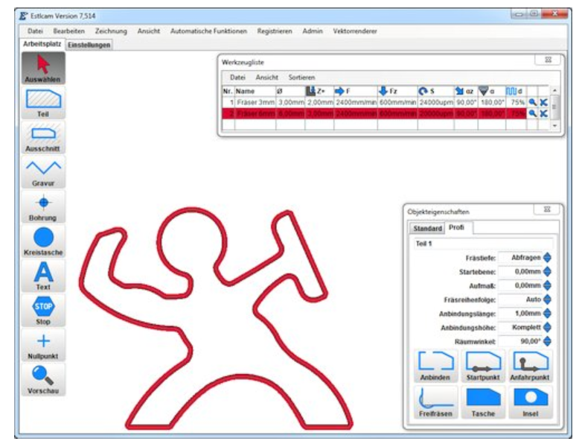Screen dimensions: 582x444
Task: Close the Objekteigenschaften panel
Action: (546, 211)
